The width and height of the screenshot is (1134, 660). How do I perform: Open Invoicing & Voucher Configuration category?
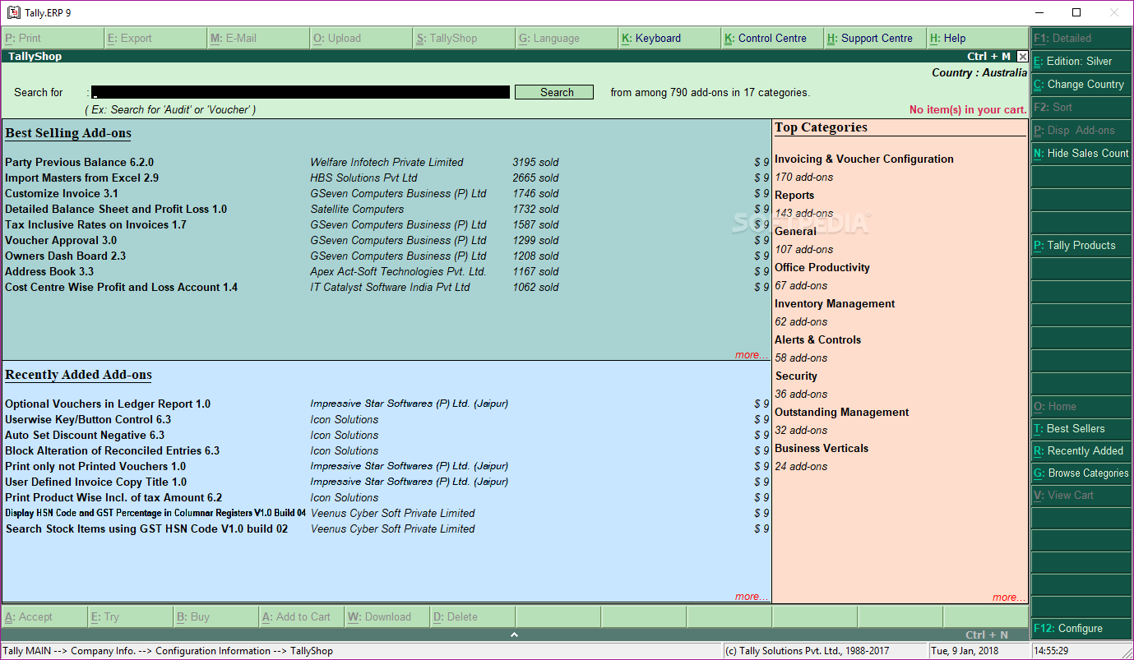click(x=864, y=159)
